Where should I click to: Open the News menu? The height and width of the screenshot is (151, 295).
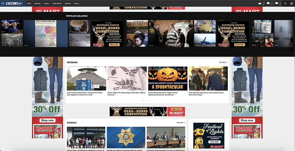tap(29, 3)
